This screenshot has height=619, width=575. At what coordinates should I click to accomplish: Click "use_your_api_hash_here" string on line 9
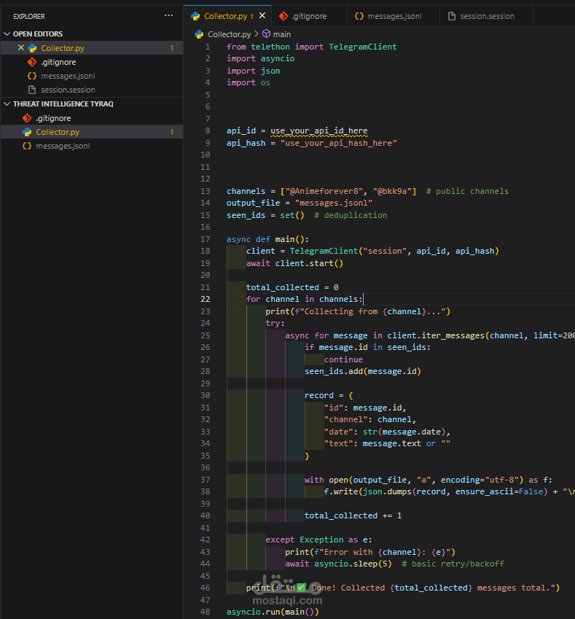339,143
